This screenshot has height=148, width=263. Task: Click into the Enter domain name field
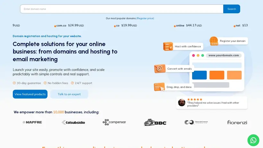[122, 9]
